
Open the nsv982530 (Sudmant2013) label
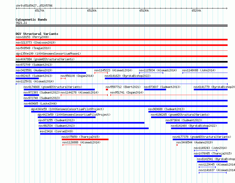click(x=57, y=126)
